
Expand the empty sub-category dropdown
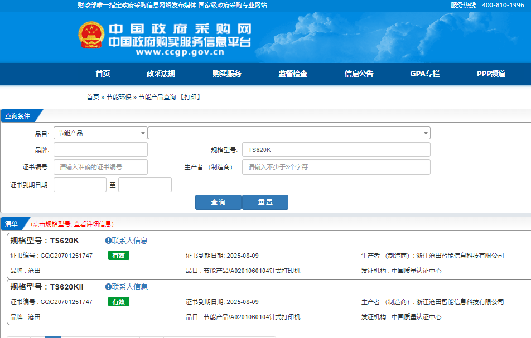click(289, 133)
